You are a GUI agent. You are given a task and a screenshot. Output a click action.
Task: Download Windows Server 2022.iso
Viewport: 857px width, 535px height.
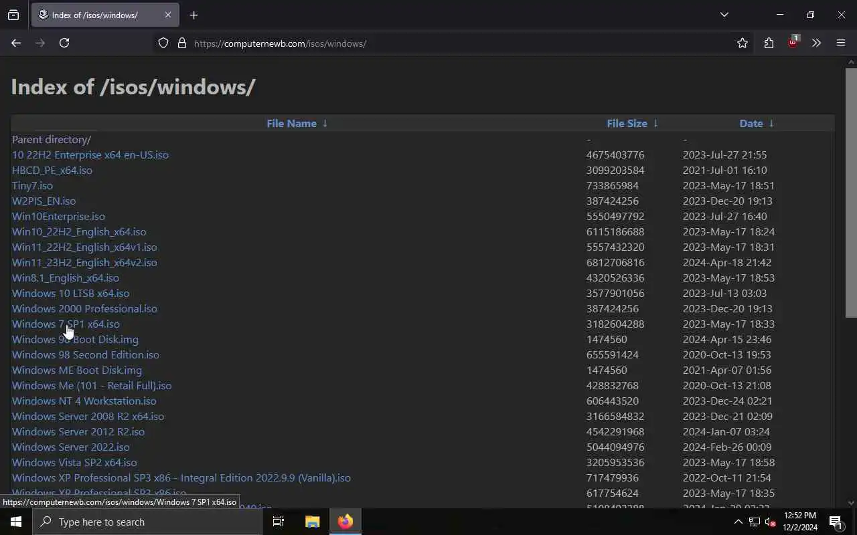pyautogui.click(x=71, y=447)
